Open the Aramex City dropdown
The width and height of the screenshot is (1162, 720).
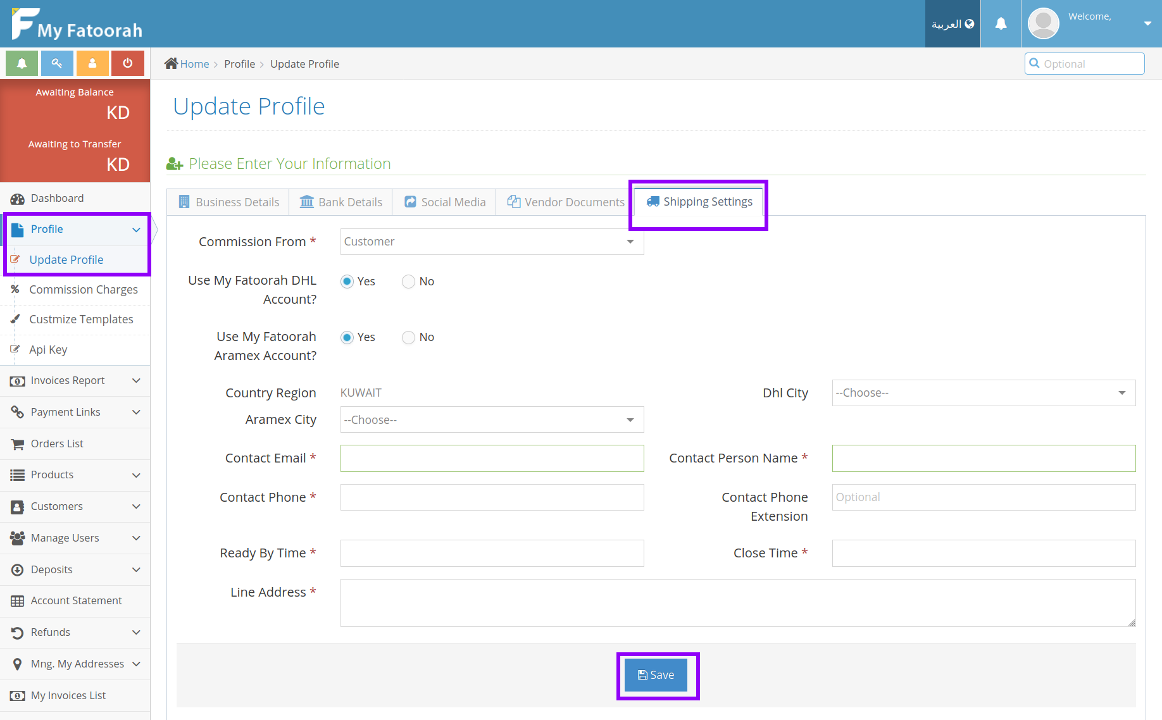click(492, 419)
